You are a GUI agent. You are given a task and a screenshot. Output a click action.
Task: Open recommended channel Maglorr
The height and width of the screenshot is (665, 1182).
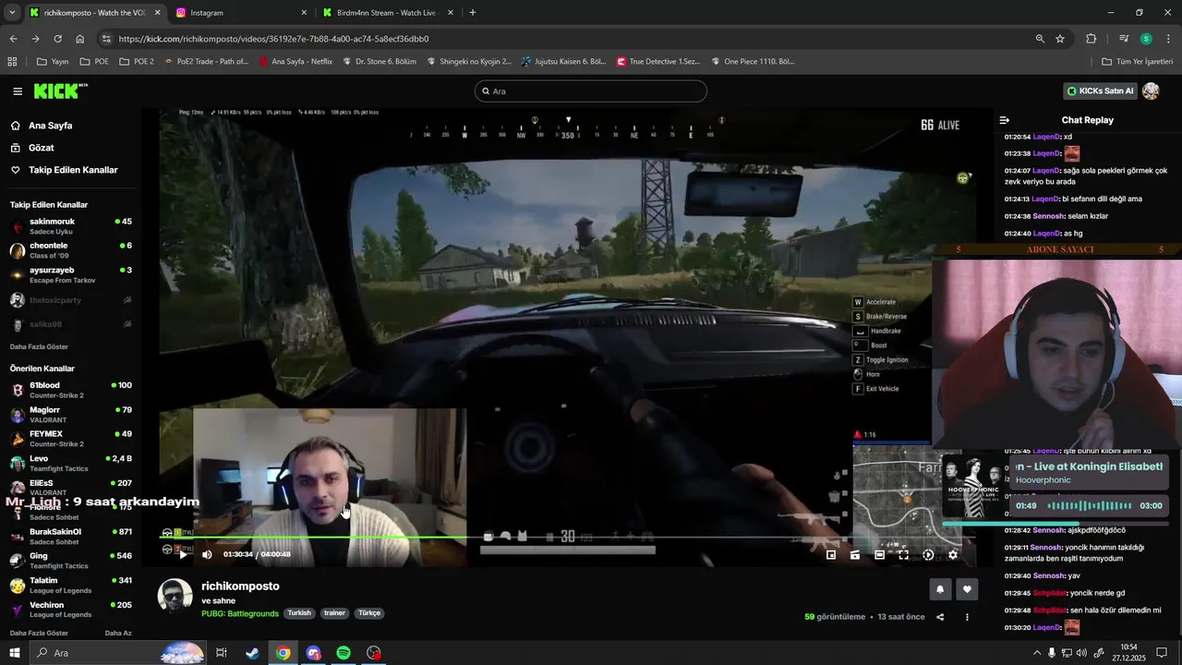(70, 414)
